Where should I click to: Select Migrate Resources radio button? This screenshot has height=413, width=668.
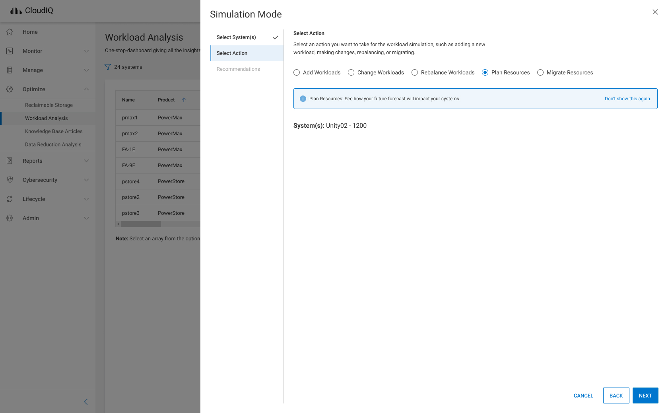(540, 72)
